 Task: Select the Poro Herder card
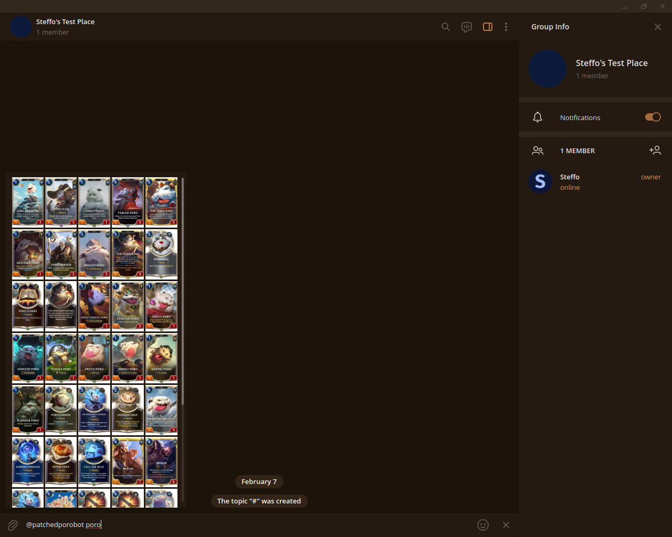click(x=61, y=254)
